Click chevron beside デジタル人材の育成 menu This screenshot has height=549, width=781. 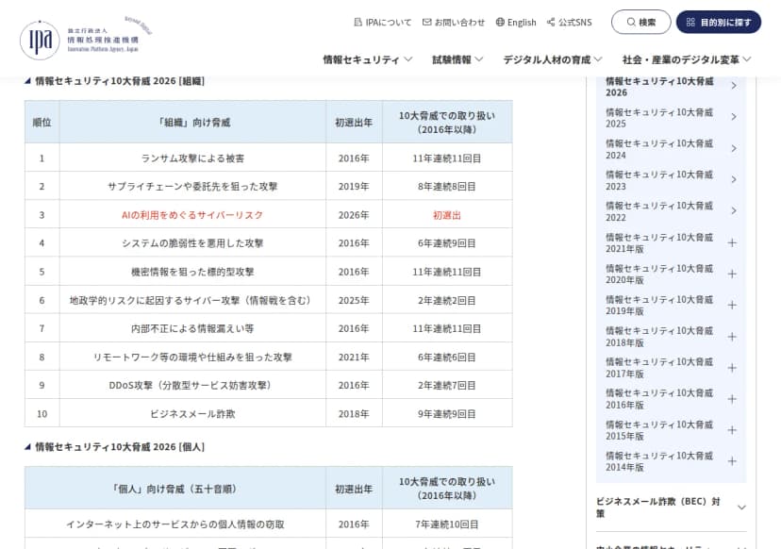point(598,59)
